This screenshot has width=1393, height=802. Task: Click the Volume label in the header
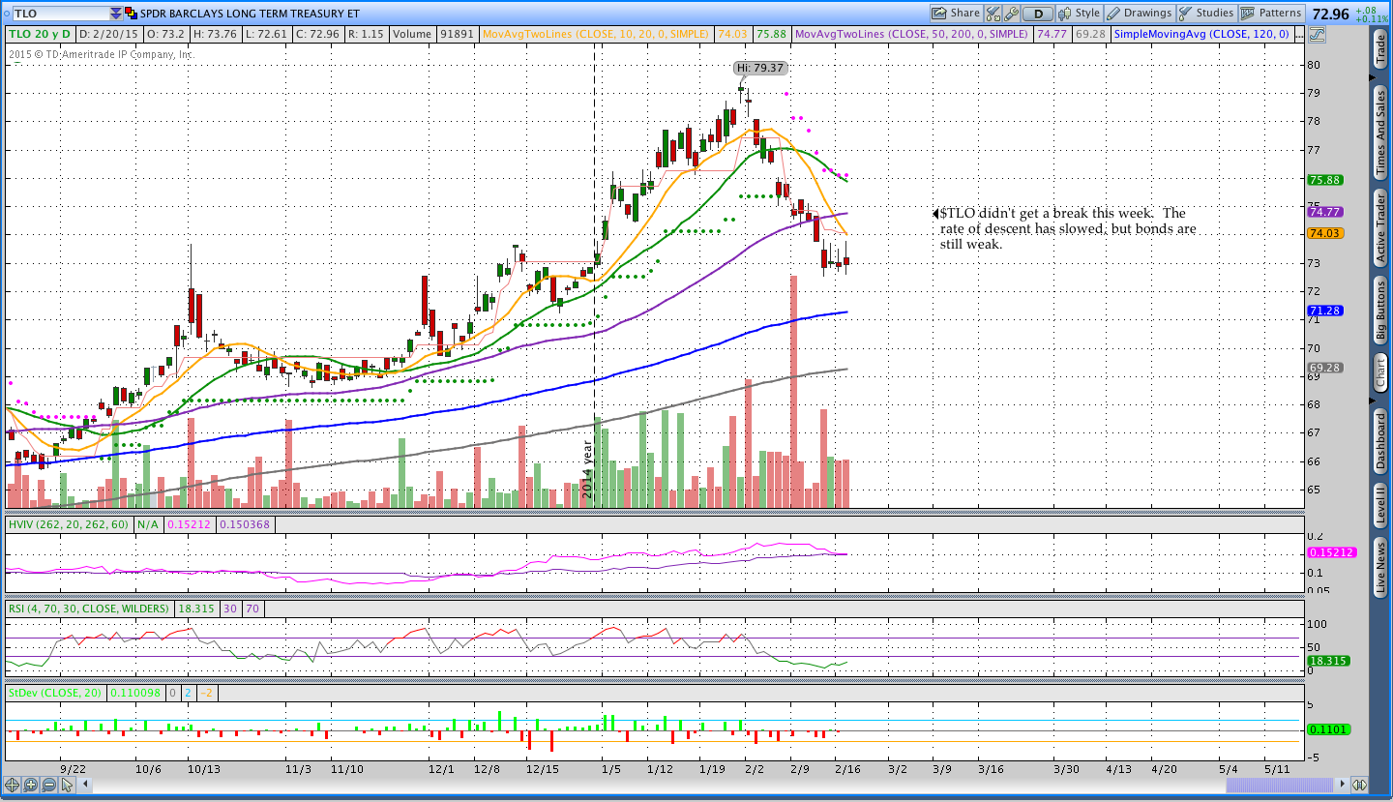pos(412,34)
